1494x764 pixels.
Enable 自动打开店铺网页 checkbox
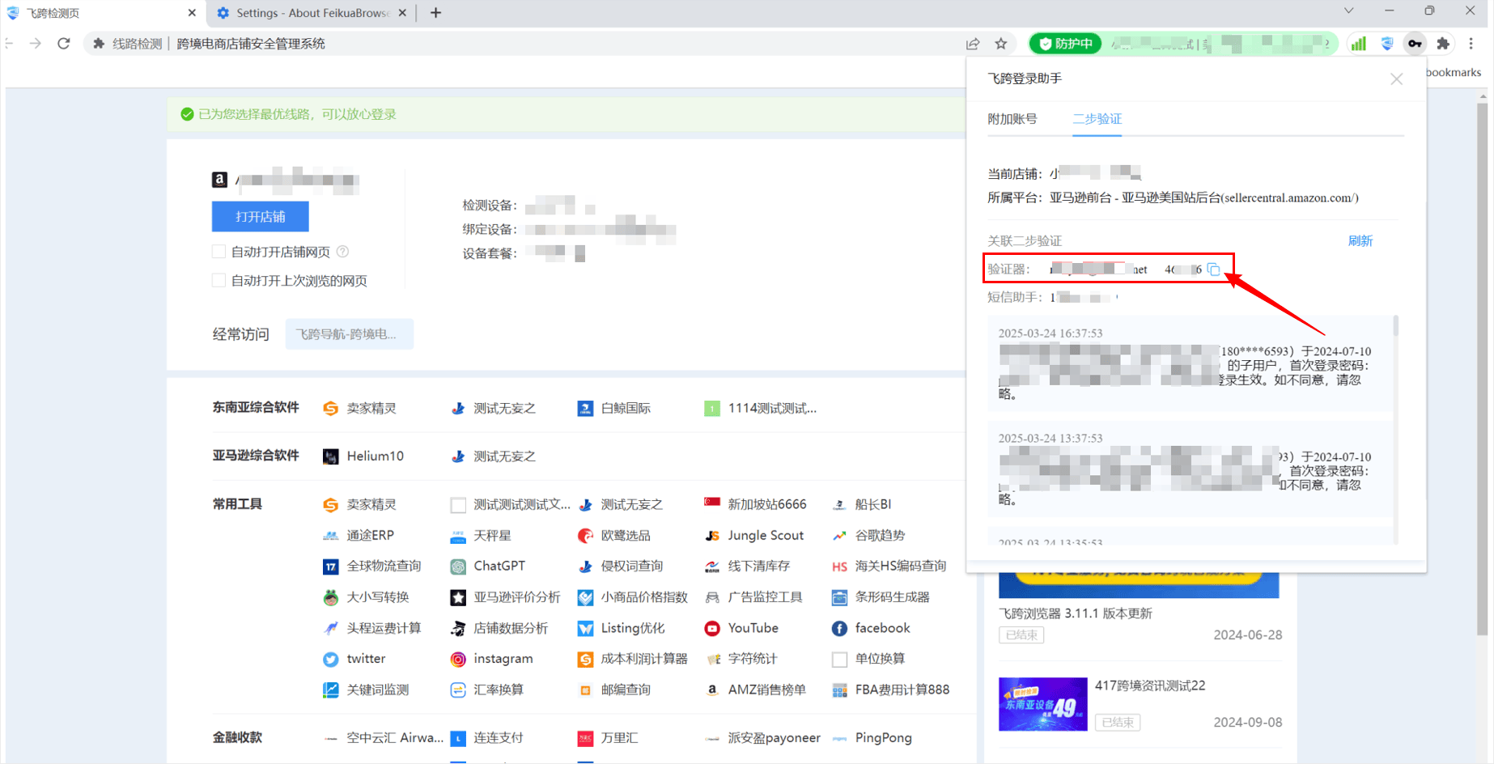pyautogui.click(x=219, y=252)
